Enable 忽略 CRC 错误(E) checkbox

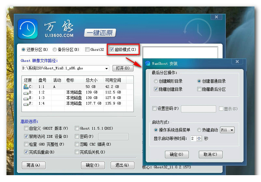(77, 144)
